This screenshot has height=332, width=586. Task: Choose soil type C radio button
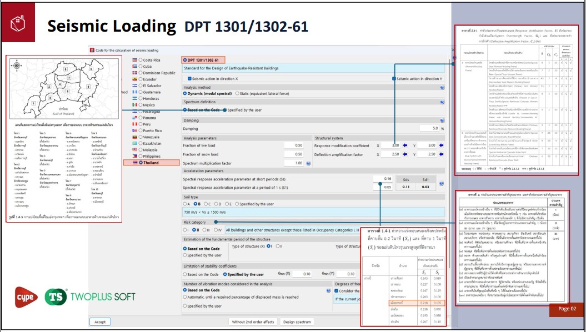click(205, 204)
